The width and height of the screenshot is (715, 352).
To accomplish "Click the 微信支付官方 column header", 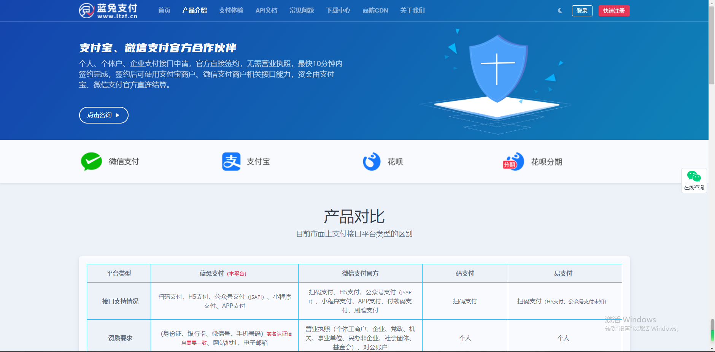I will pyautogui.click(x=361, y=273).
